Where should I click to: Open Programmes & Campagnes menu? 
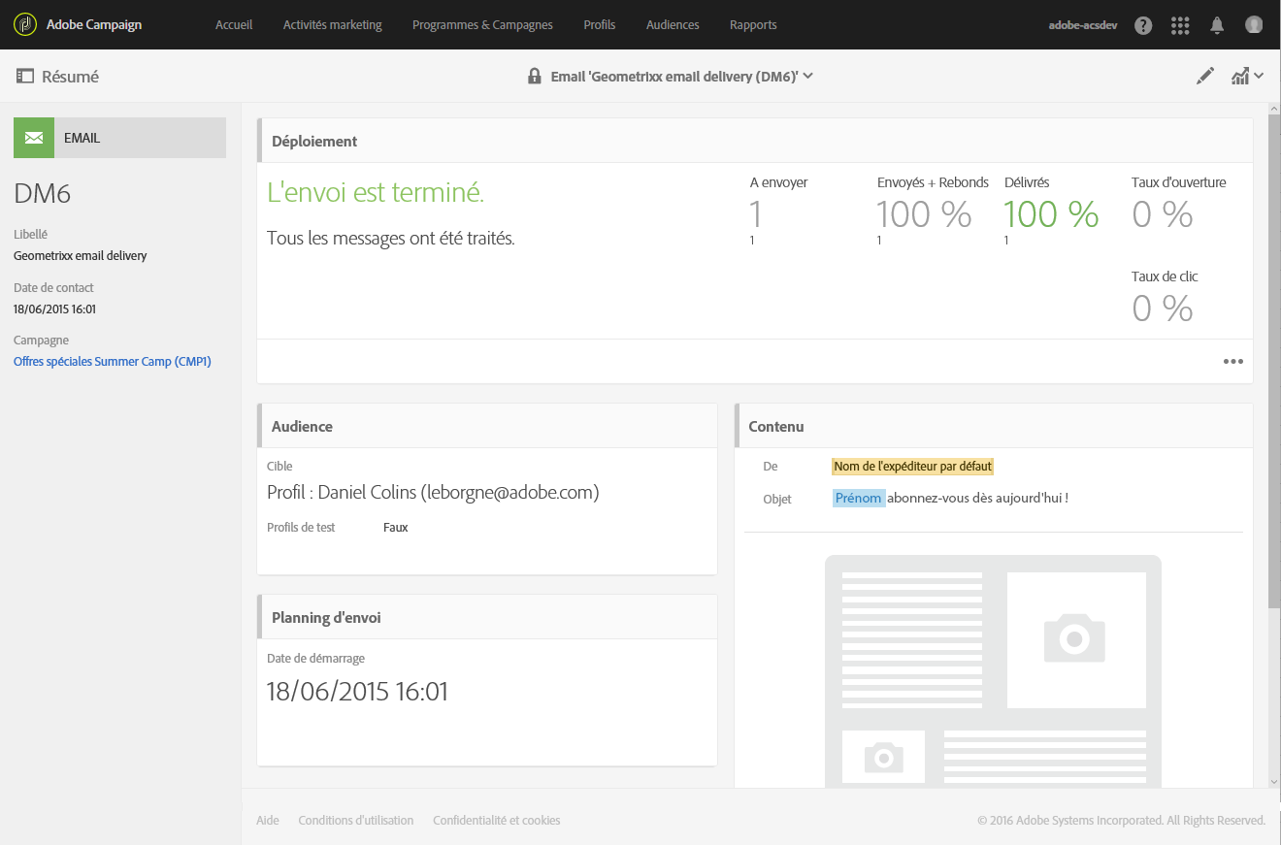(x=482, y=25)
